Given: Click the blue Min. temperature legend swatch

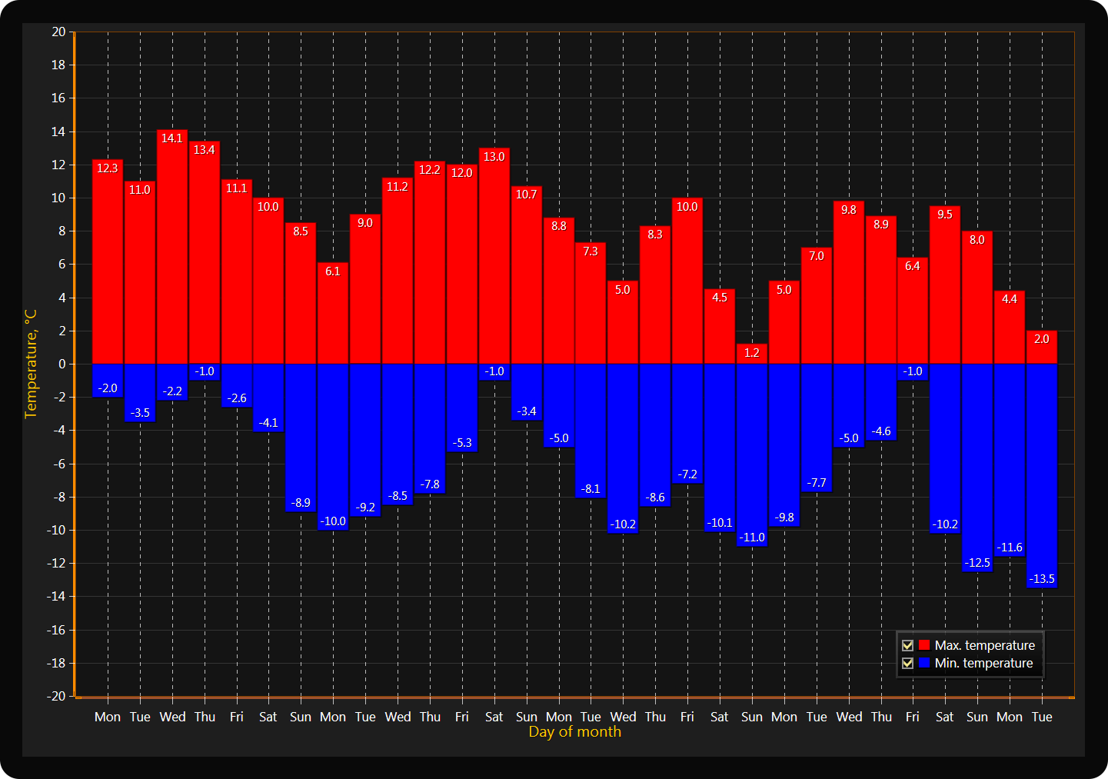Looking at the screenshot, I should point(924,663).
